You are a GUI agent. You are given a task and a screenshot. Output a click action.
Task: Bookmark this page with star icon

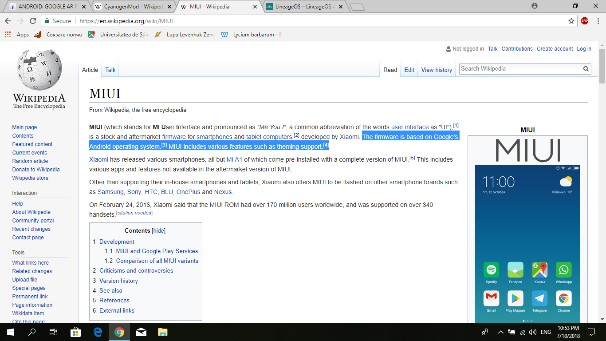coord(571,21)
